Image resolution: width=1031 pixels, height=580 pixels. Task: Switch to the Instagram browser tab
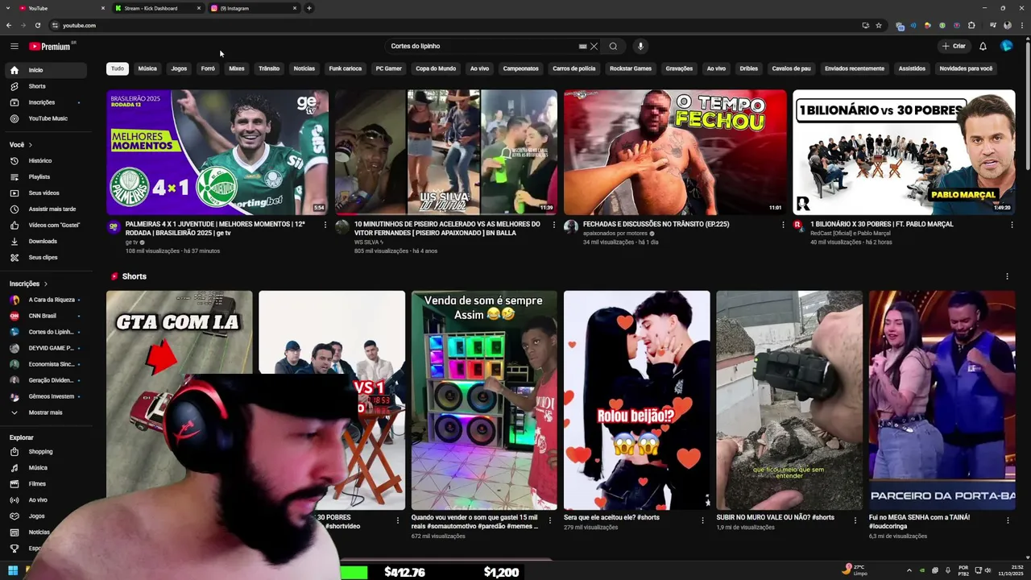[255, 8]
